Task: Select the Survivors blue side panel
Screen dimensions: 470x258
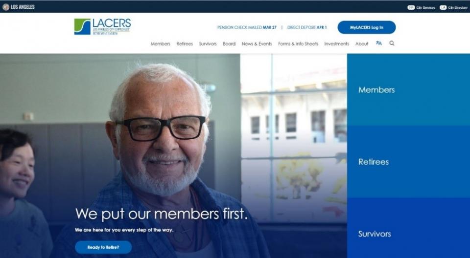Action: click(408, 228)
